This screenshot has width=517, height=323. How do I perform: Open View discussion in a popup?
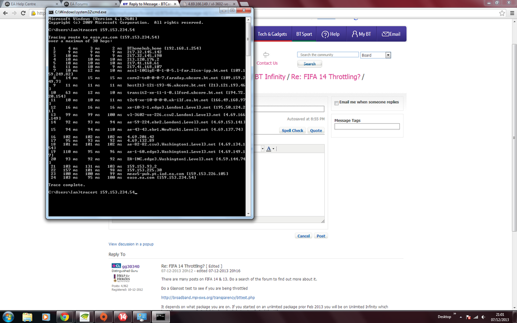(x=131, y=244)
